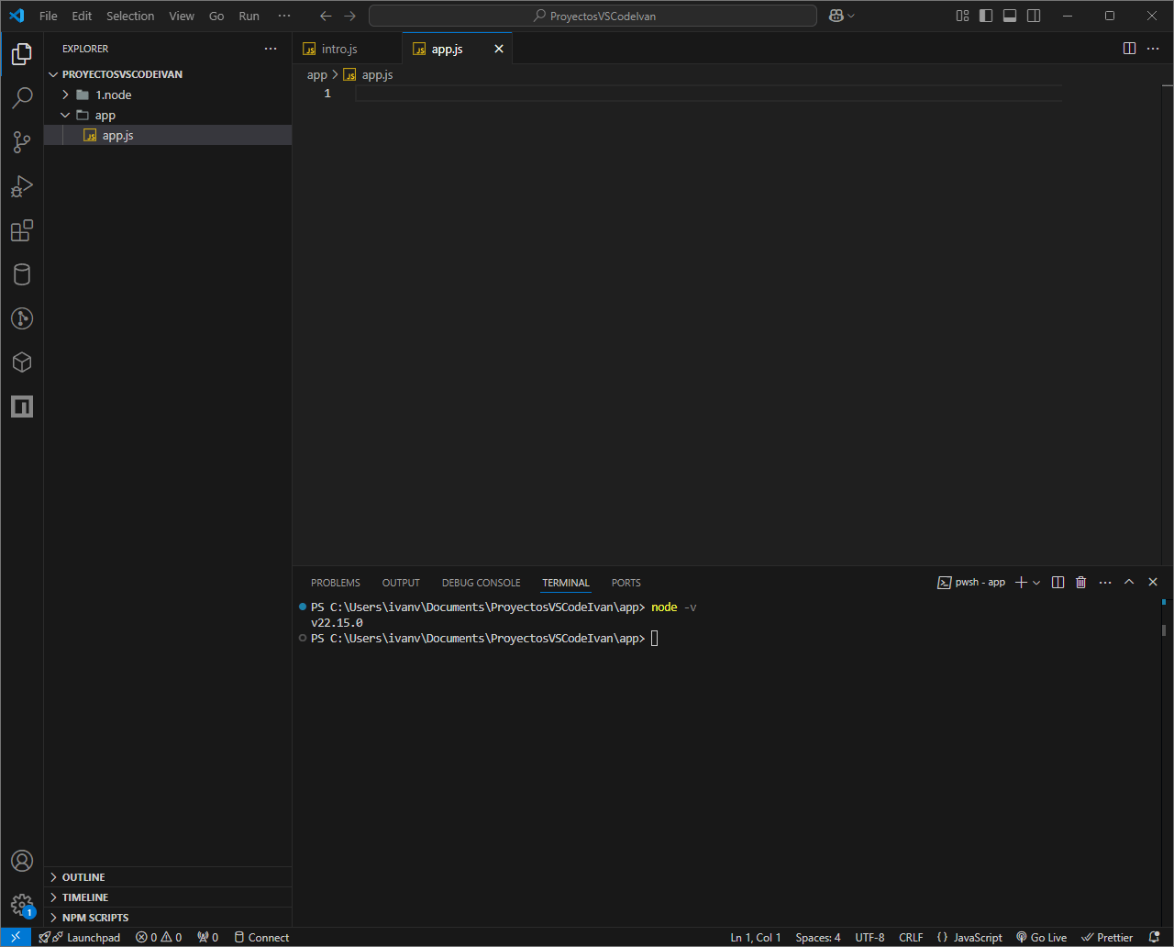Viewport: 1174px width, 947px height.
Task: Expand the OUTLINE section
Action: point(83,877)
